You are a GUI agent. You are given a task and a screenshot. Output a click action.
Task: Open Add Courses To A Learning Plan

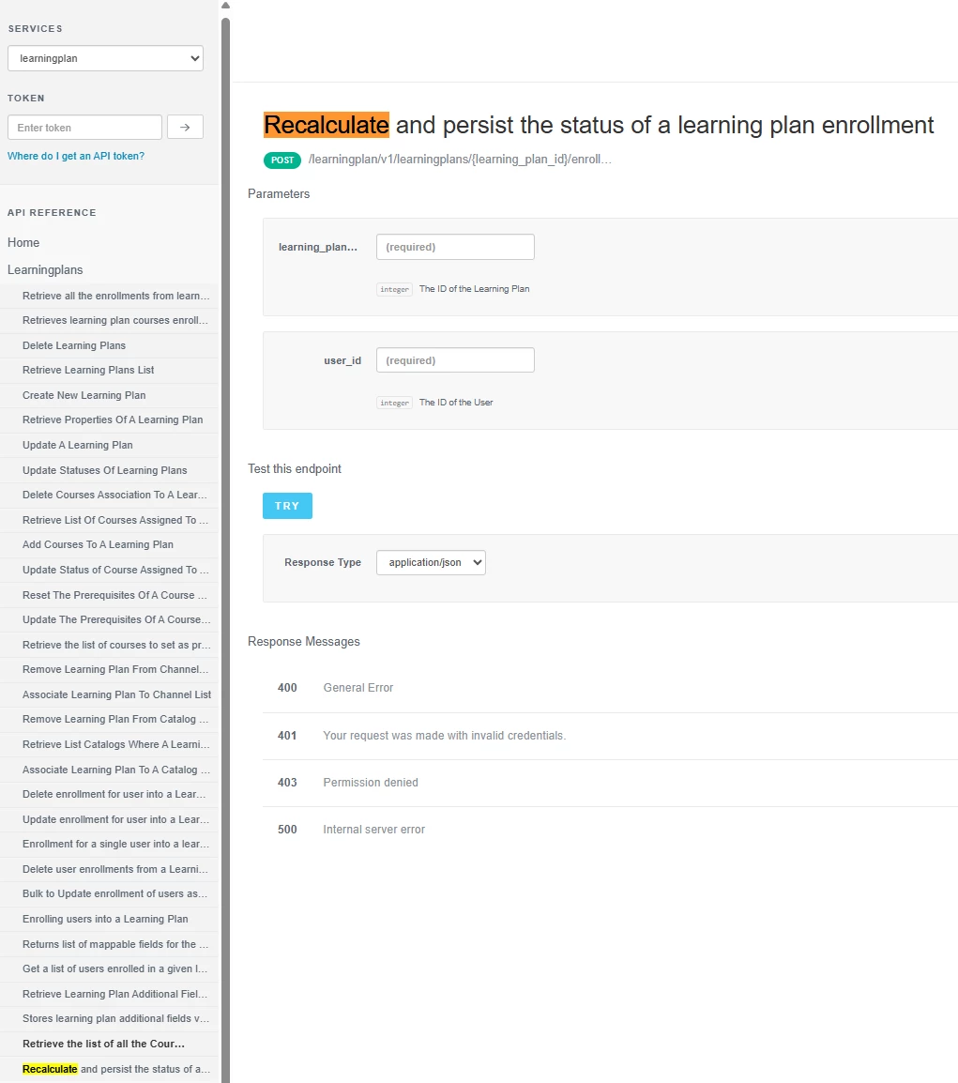click(x=98, y=544)
